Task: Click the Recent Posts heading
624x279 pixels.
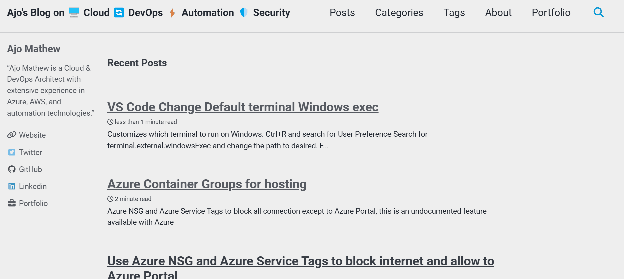Action: pos(137,63)
